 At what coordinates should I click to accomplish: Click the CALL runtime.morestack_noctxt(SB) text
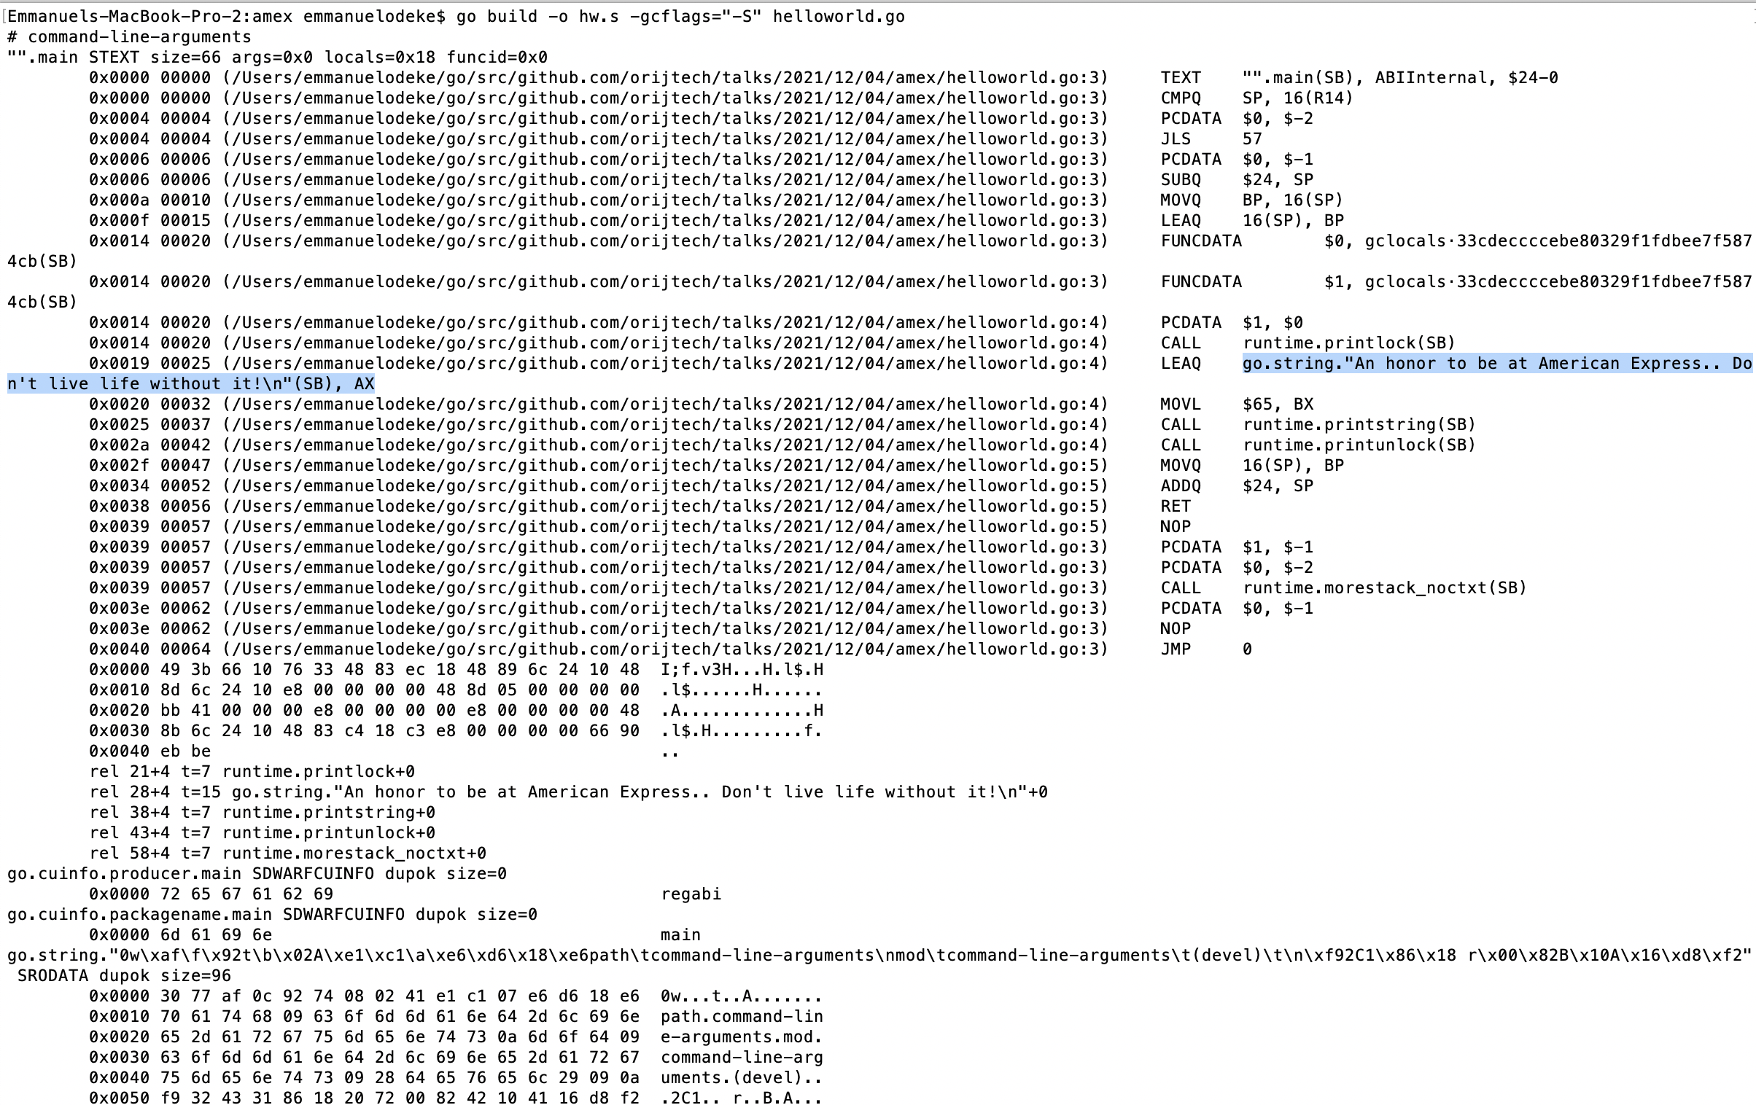click(1343, 587)
